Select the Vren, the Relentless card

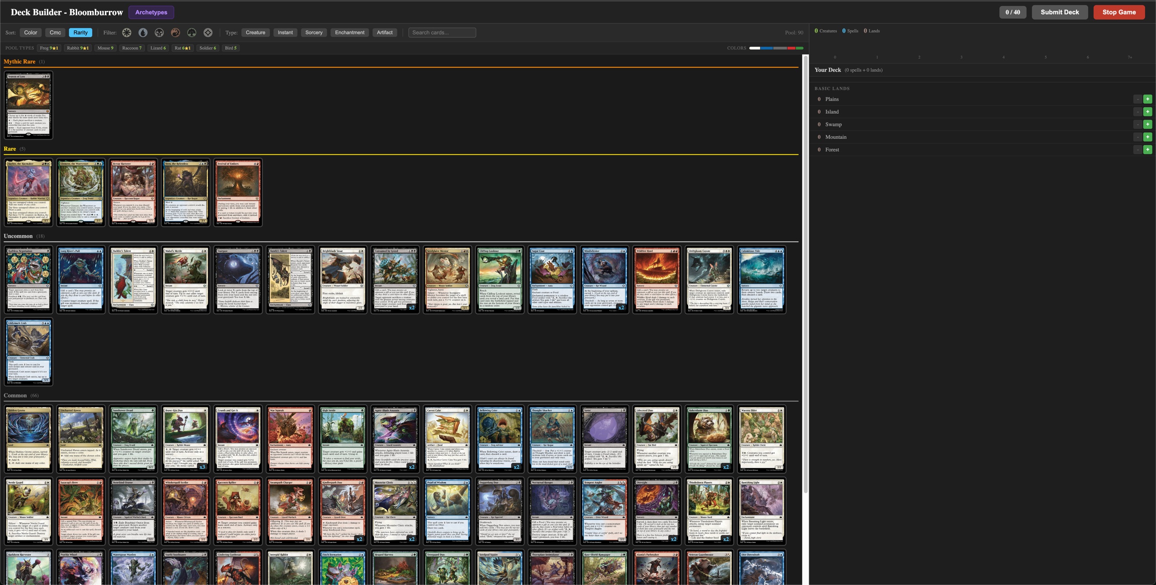click(186, 192)
